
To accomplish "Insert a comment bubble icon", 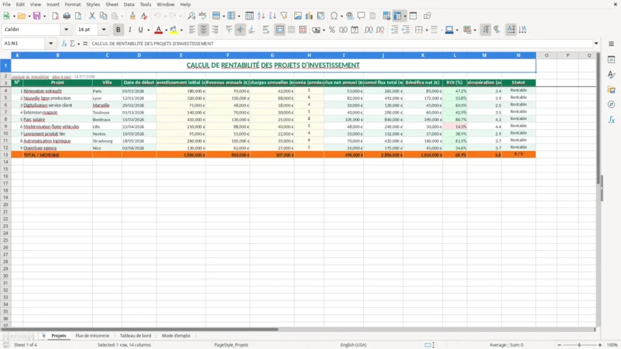I will (361, 16).
